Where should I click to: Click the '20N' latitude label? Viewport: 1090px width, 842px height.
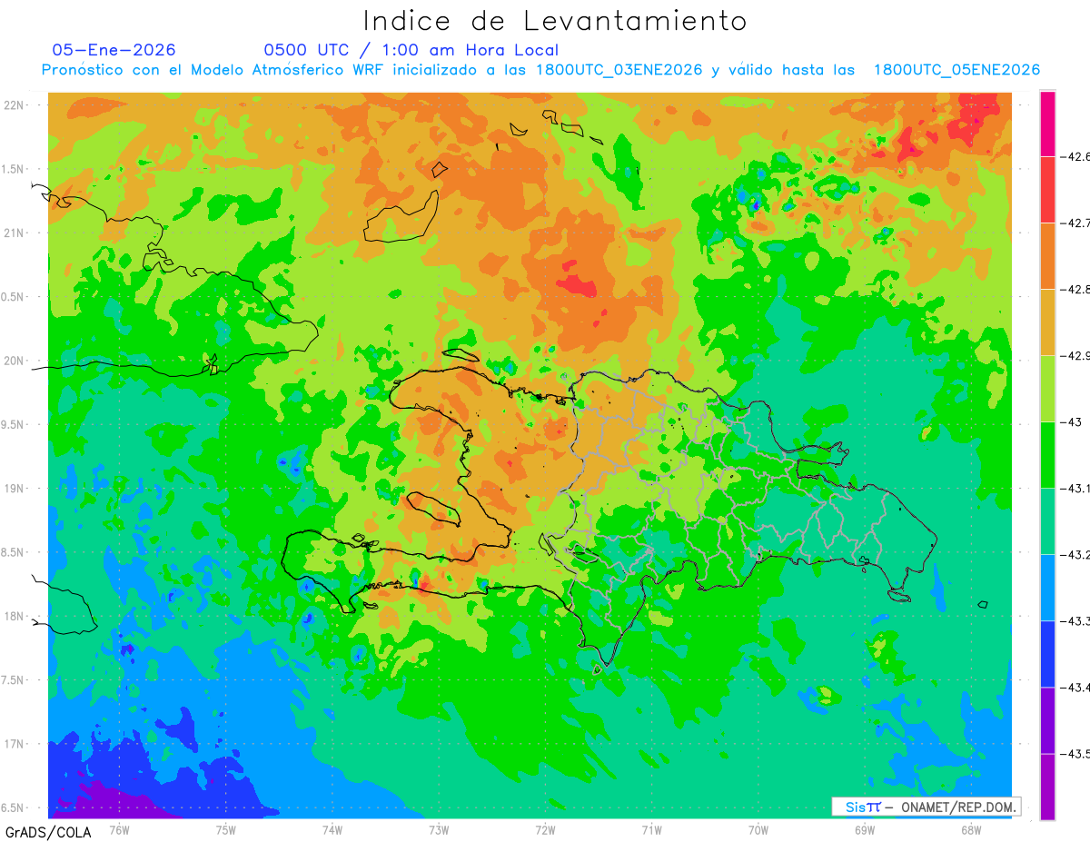point(15,361)
